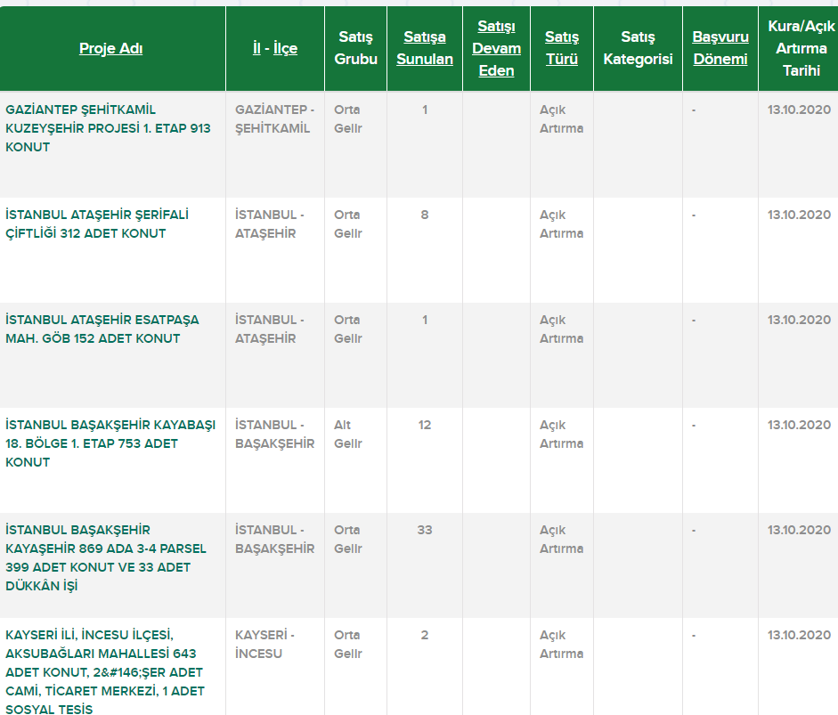Open Başakşehir Kayaşehir 869 Ada project
The image size is (838, 715).
[106, 558]
